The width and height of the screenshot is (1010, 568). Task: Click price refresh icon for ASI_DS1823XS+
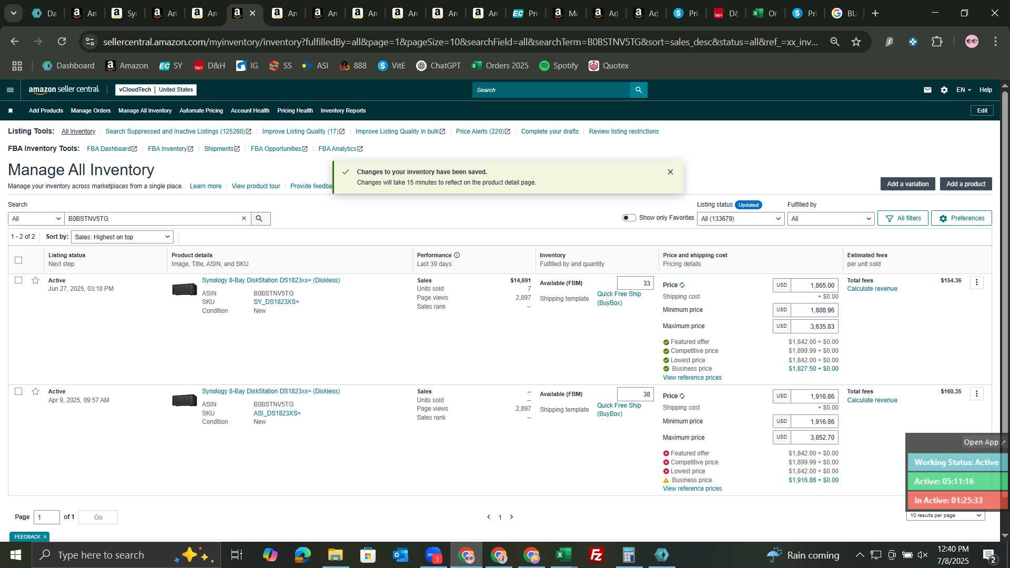coord(682,396)
